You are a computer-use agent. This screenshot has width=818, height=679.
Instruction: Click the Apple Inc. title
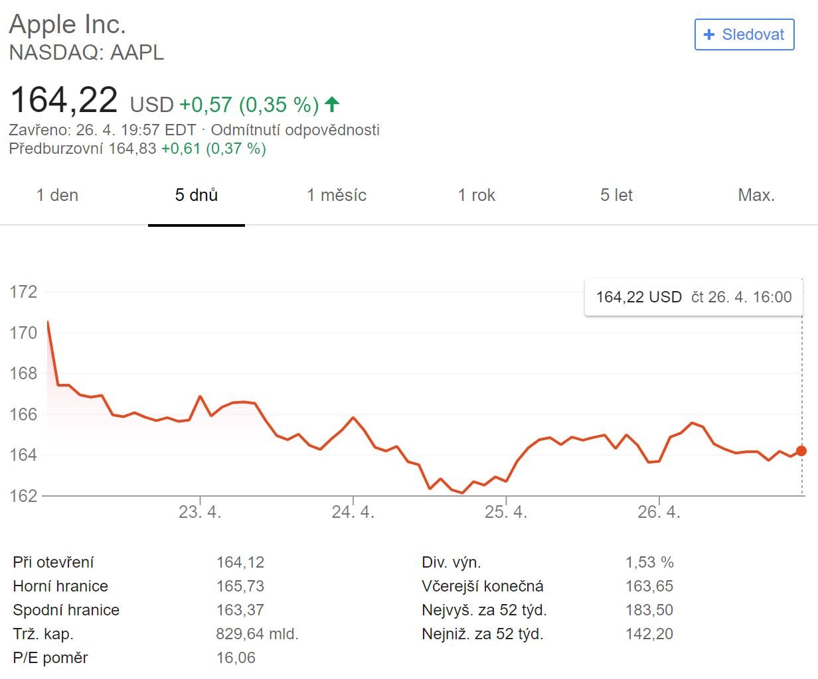pyautogui.click(x=67, y=24)
